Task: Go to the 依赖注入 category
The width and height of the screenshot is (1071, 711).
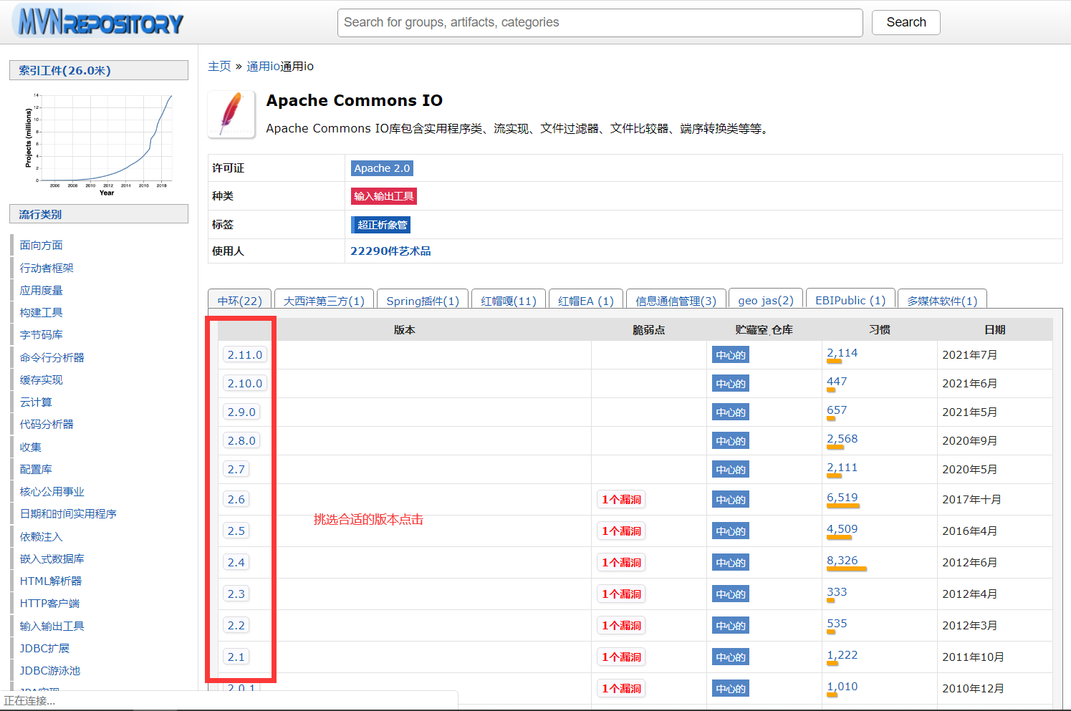Action: pyautogui.click(x=42, y=536)
